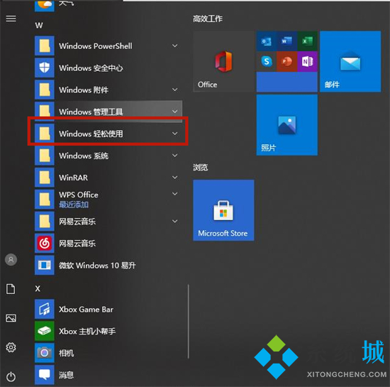This screenshot has height=387, width=390.
Task: Open the Xbox Game Bar app
Action: coord(86,310)
